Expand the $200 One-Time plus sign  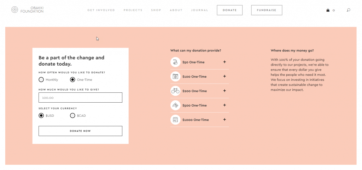click(224, 91)
